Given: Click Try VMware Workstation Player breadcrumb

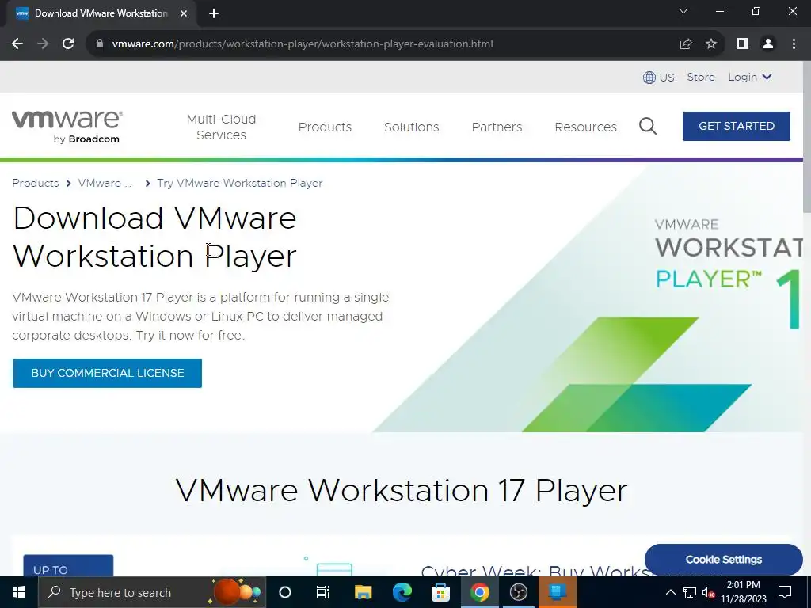Looking at the screenshot, I should coord(240,183).
